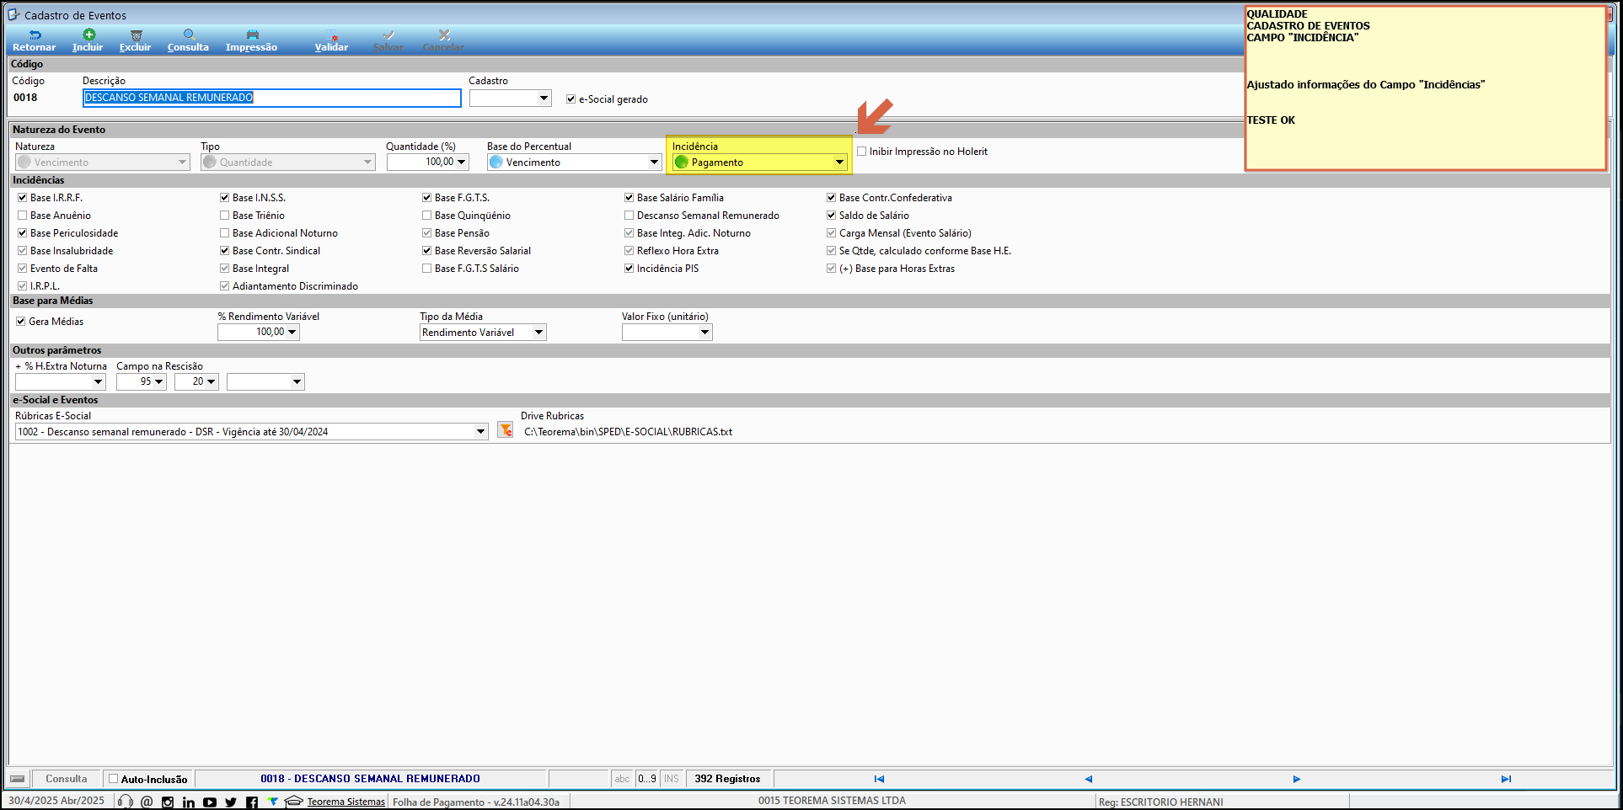Viewport: 1623px width, 810px height.
Task: Open Facebook icon in status bar
Action: tap(252, 802)
